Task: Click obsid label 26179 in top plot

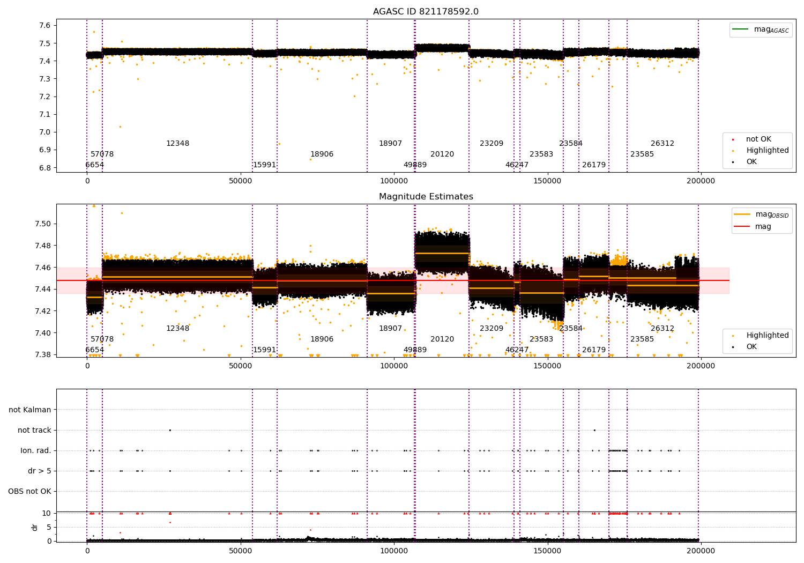Action: coord(594,165)
